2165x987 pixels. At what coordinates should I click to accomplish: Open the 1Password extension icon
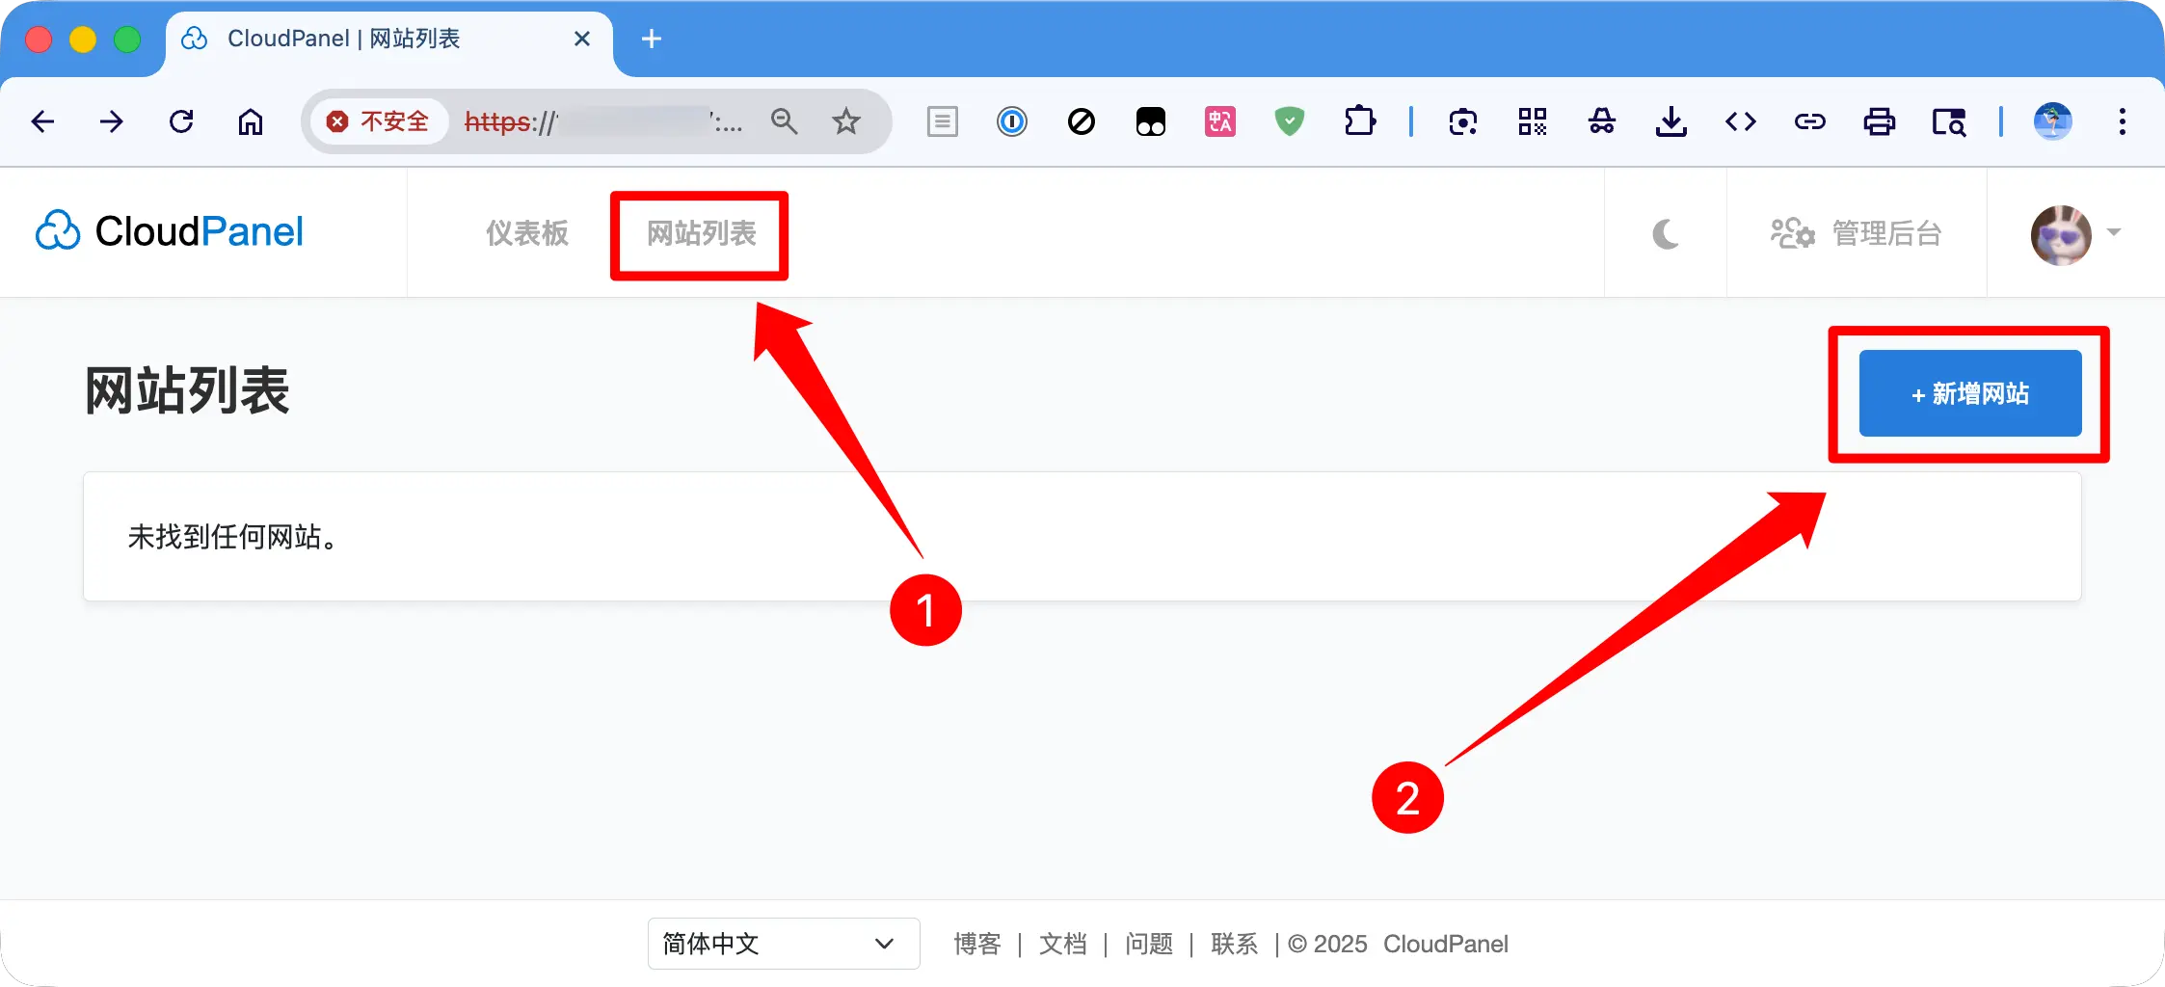(x=1011, y=121)
